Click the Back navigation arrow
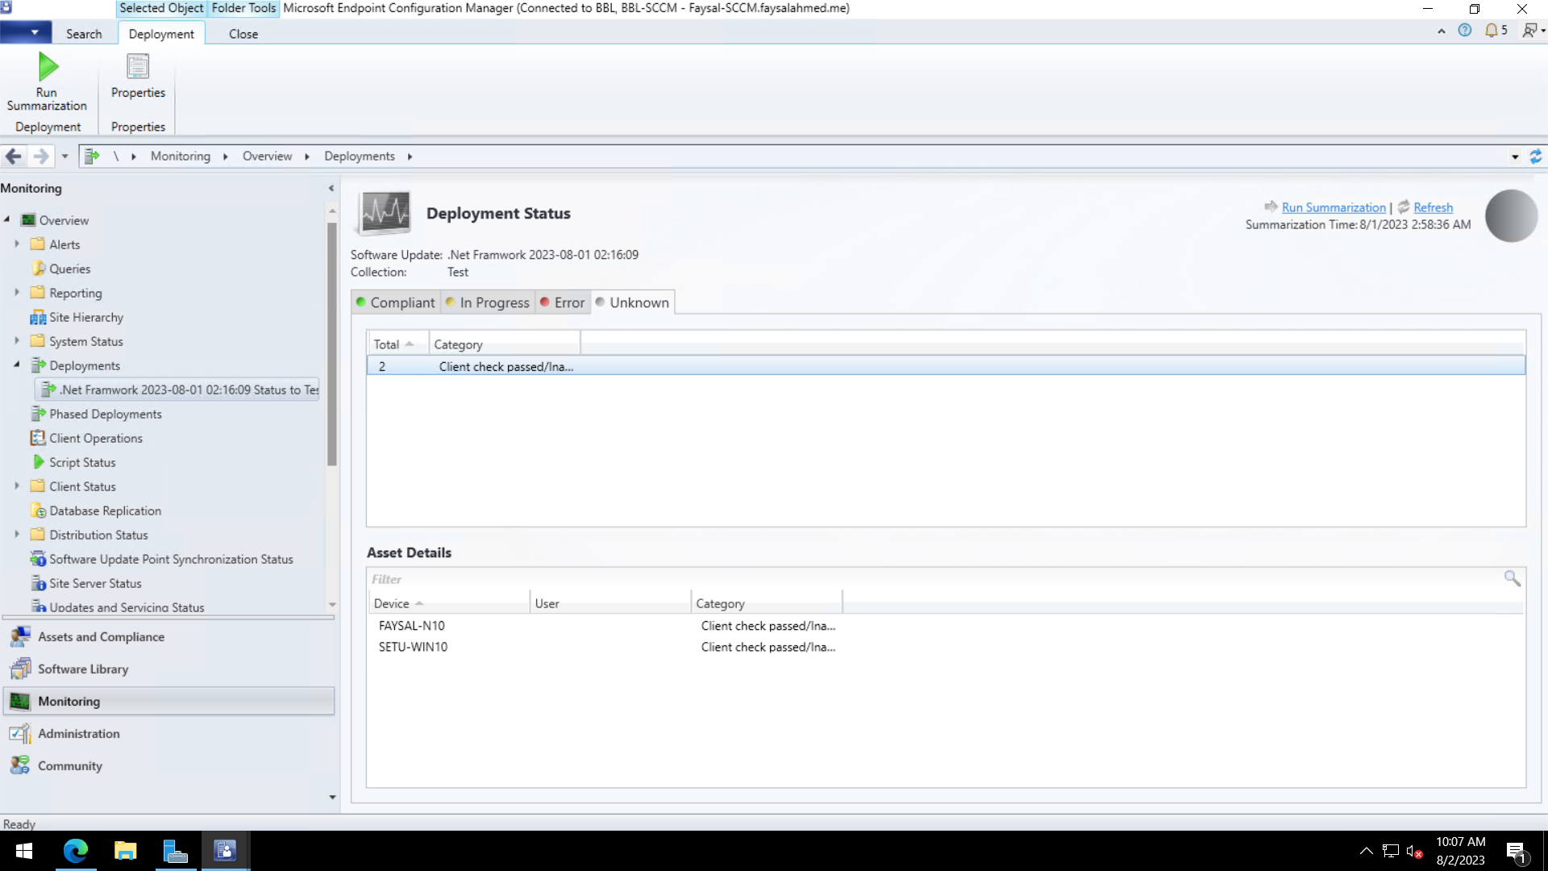1548x871 pixels. [14, 156]
